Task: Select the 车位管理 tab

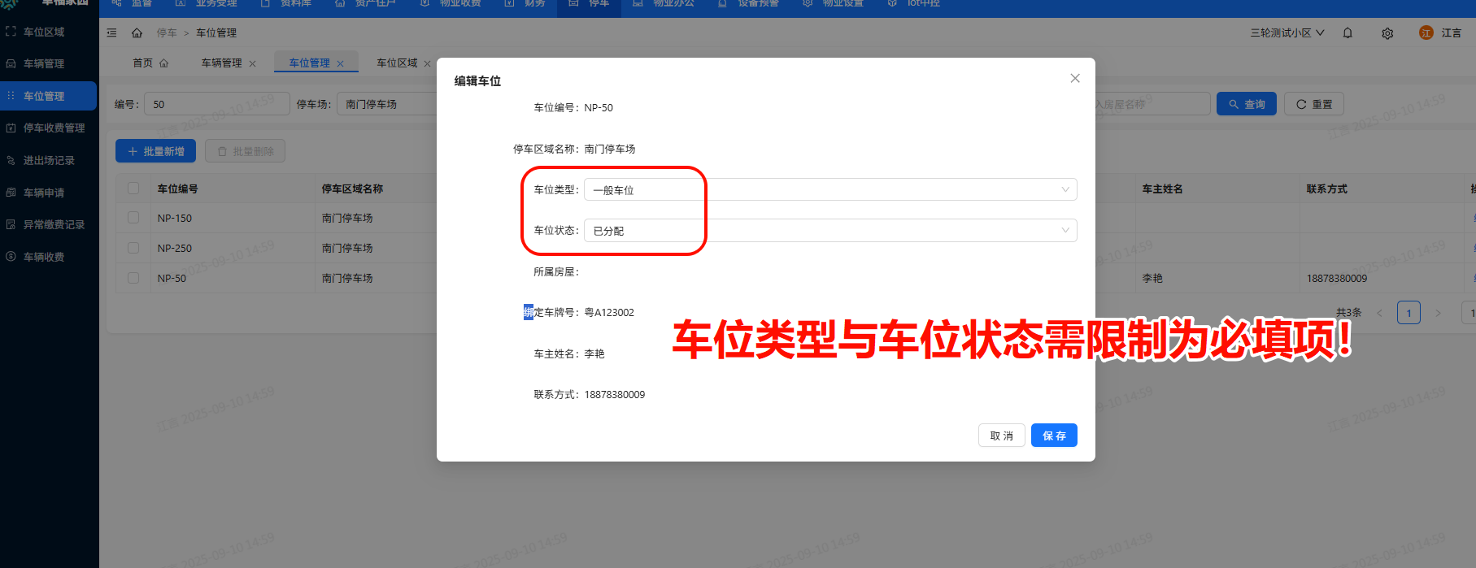Action: [x=309, y=63]
